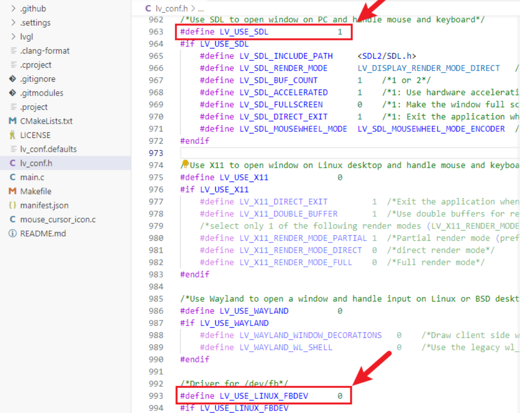This screenshot has height=413, width=520.
Task: Expand the .settings folder chevron
Action: 13,22
